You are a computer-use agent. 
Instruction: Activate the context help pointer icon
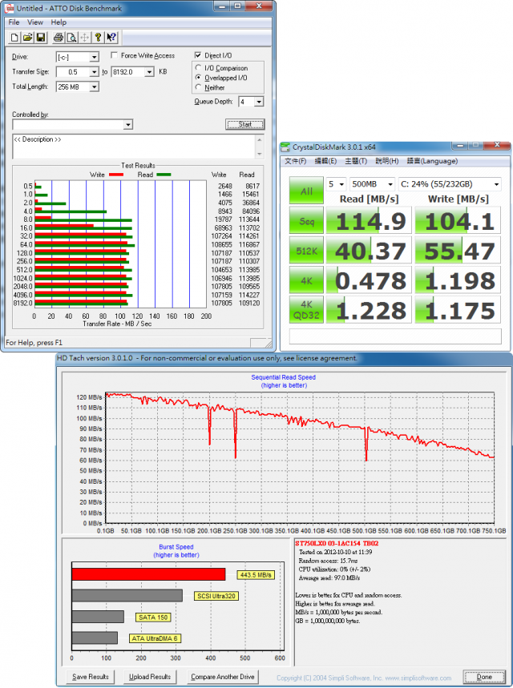coord(111,38)
